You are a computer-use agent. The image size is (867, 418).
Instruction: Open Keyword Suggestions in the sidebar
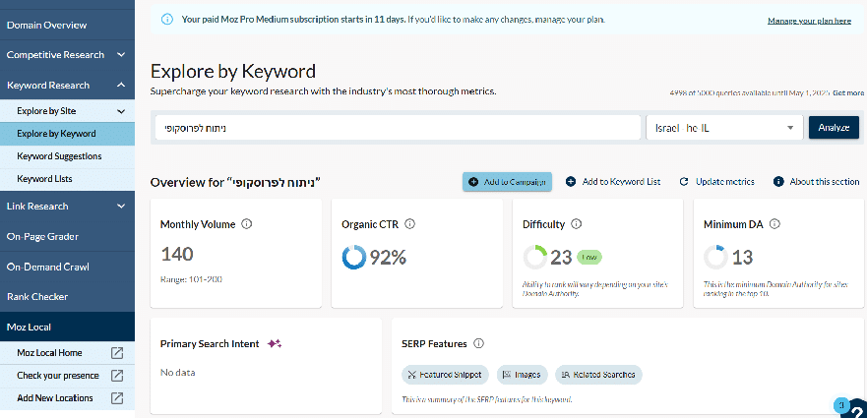click(68, 156)
